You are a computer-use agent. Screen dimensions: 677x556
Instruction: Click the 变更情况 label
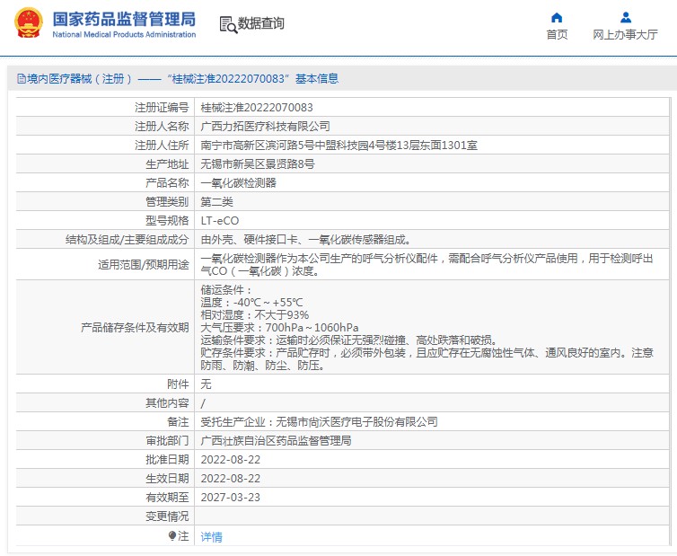(x=167, y=516)
